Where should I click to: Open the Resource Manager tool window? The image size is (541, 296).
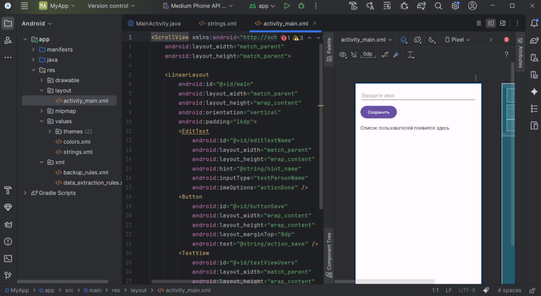coord(8,40)
